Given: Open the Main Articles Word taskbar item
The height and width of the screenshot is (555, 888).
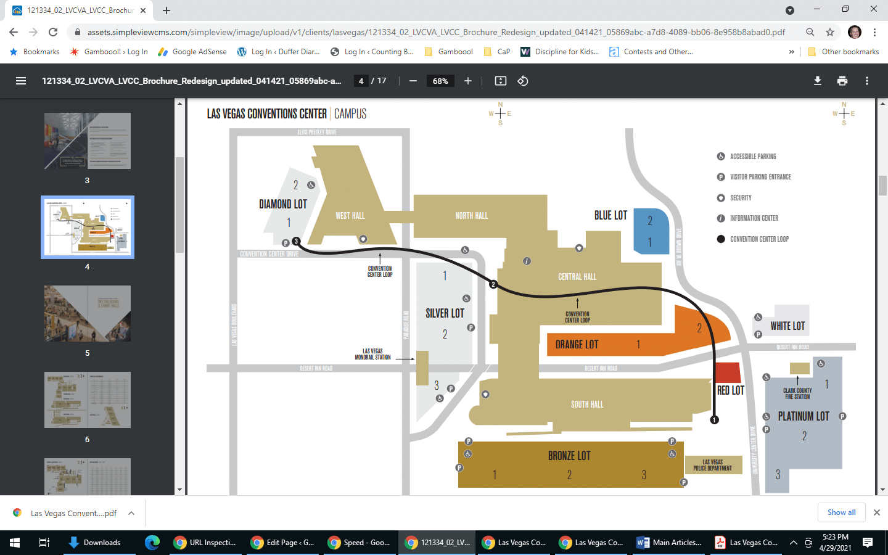Looking at the screenshot, I should 669,543.
